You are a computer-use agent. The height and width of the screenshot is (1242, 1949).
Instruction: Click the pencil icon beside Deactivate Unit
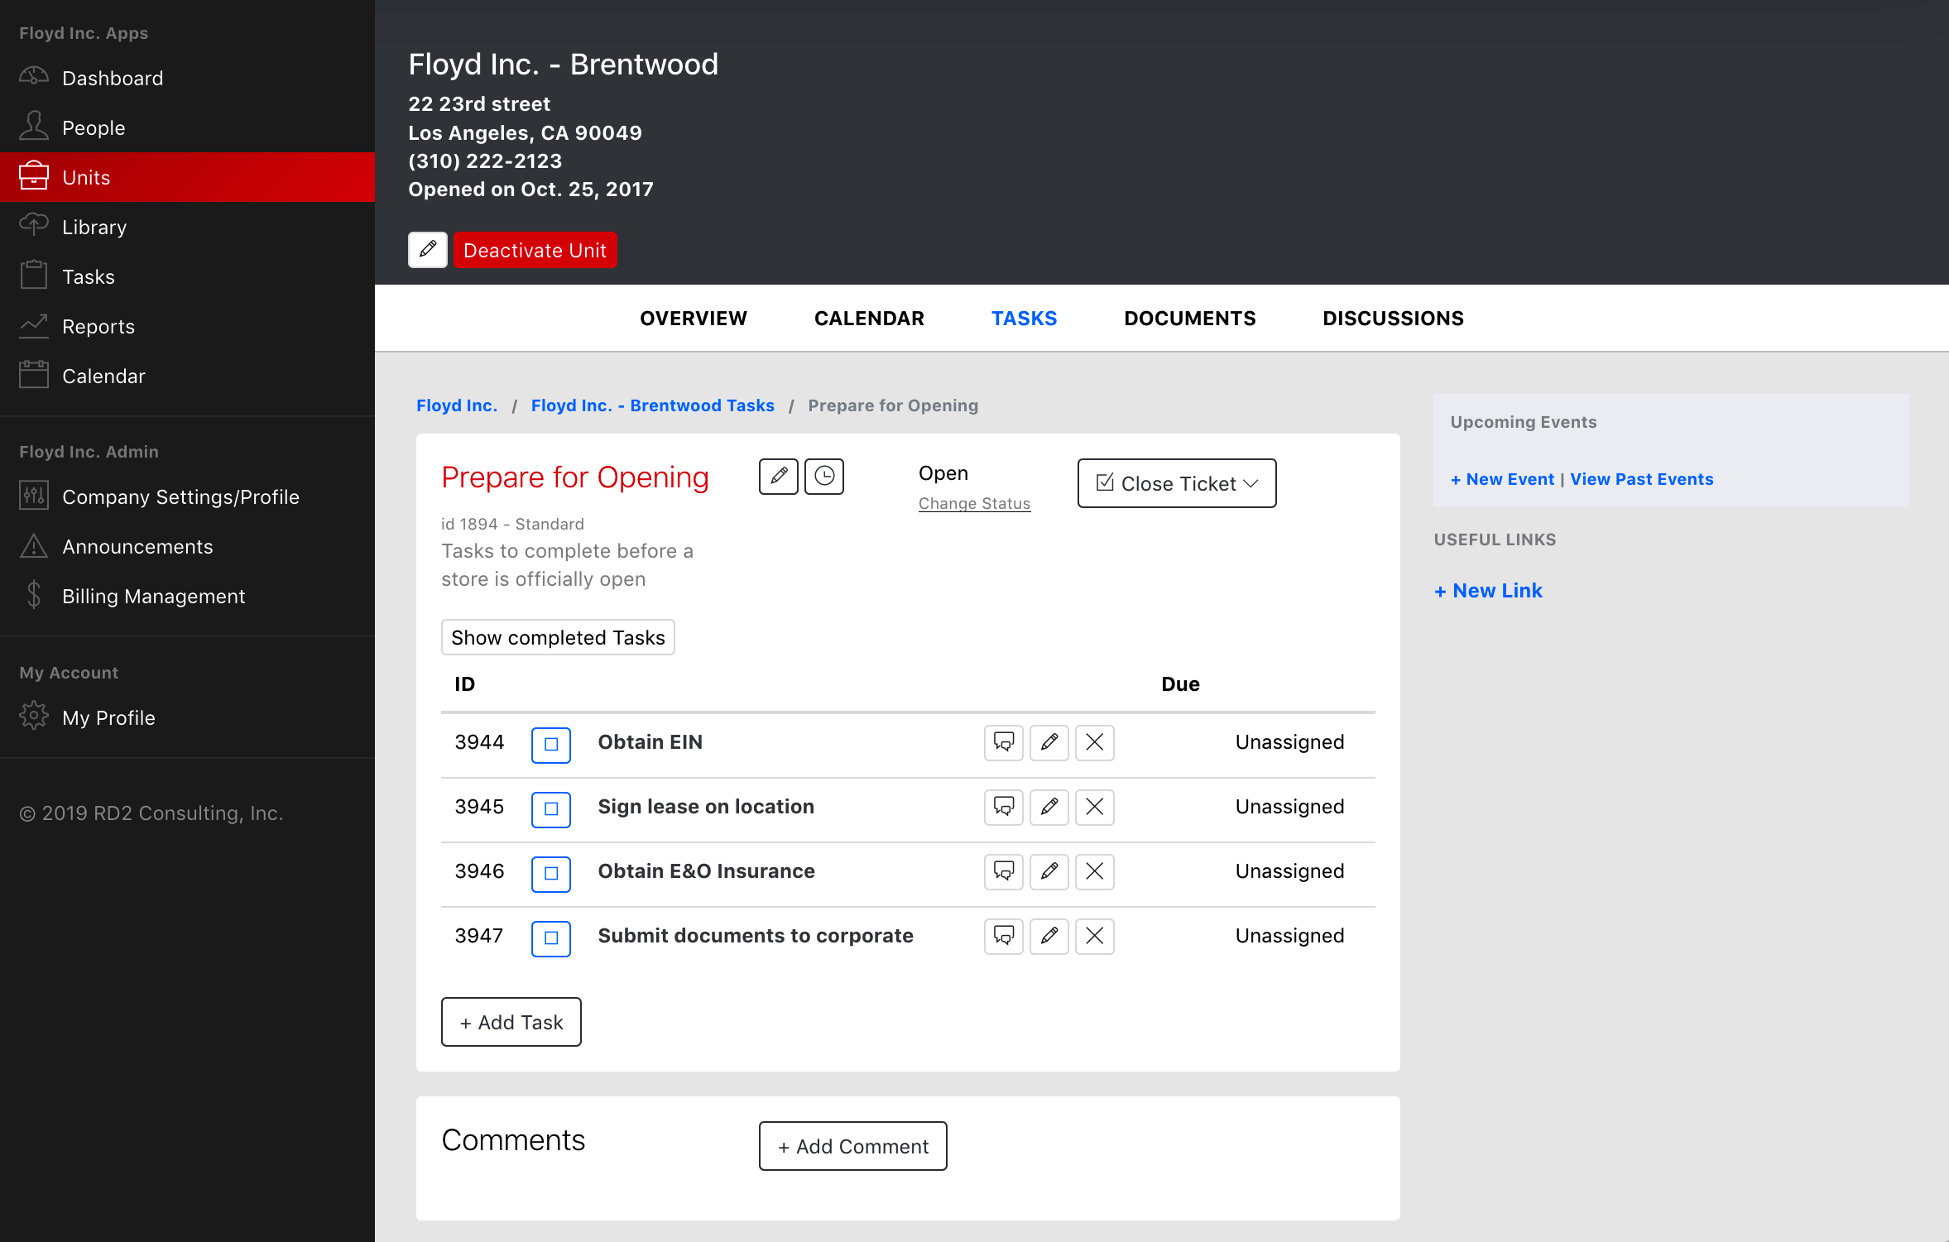(428, 250)
